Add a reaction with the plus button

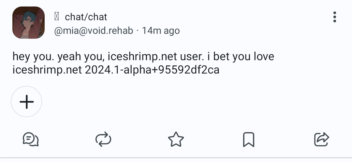click(x=26, y=102)
